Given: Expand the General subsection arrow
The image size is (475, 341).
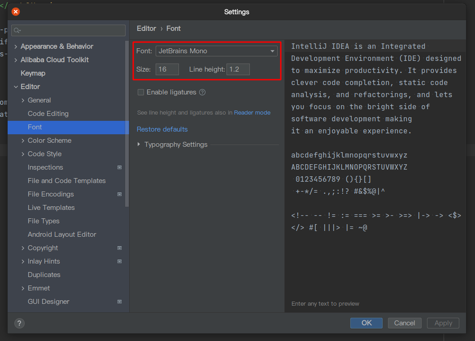Looking at the screenshot, I should pos(23,100).
